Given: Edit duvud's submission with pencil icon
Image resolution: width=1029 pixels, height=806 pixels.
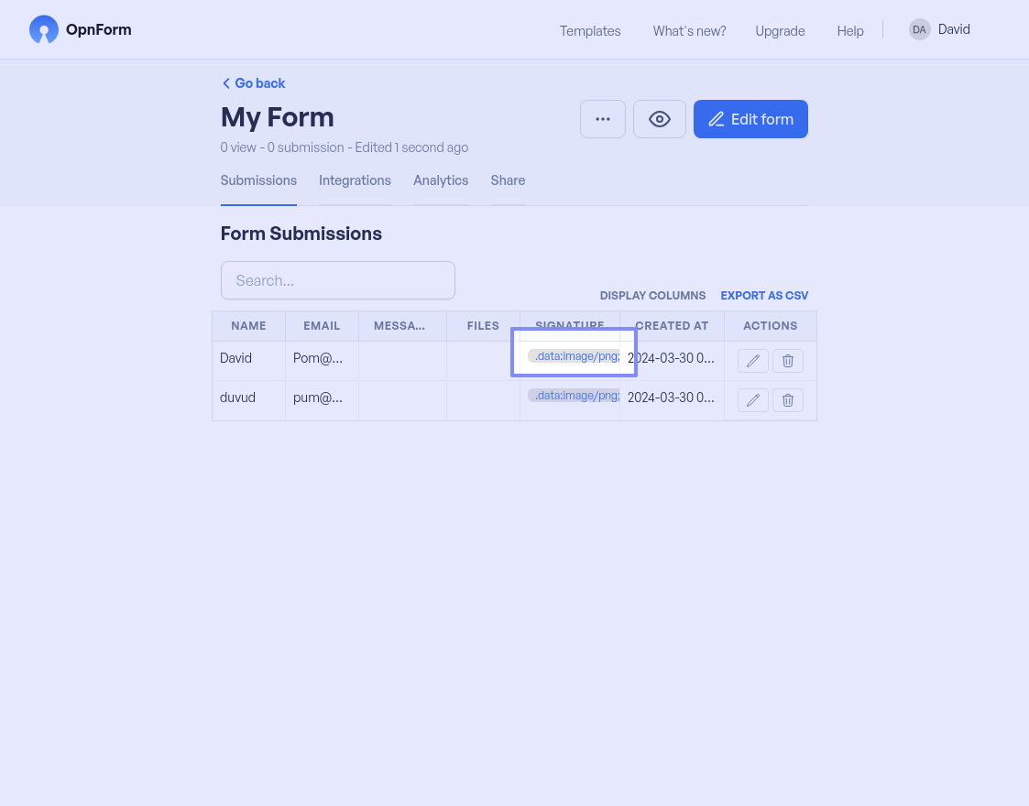Looking at the screenshot, I should tap(753, 400).
